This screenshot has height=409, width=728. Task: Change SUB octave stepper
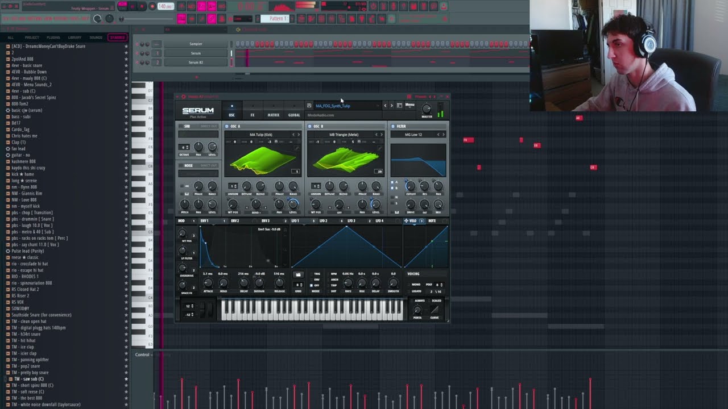tap(184, 147)
